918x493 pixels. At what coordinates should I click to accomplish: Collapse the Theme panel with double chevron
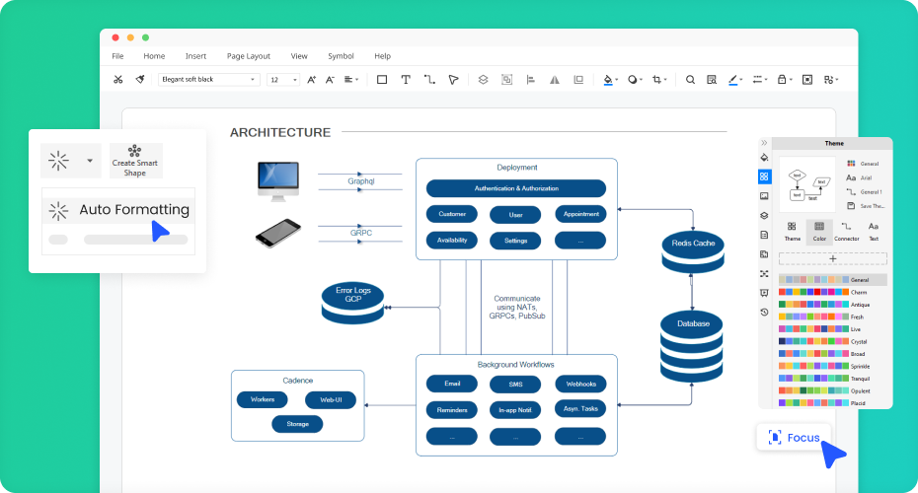click(x=764, y=143)
